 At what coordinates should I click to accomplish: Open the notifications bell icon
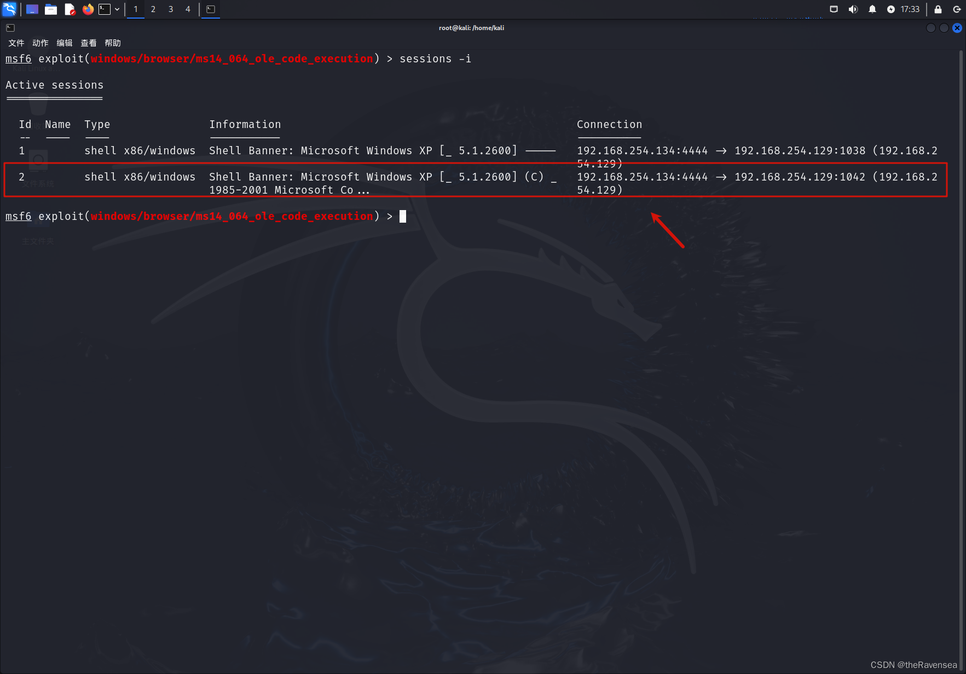coord(872,9)
